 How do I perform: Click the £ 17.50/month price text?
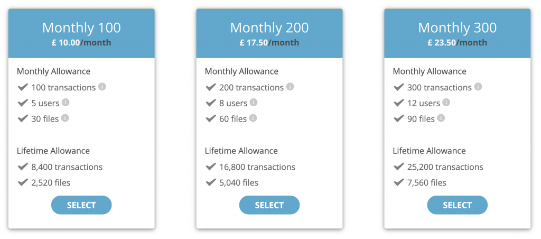(x=269, y=43)
